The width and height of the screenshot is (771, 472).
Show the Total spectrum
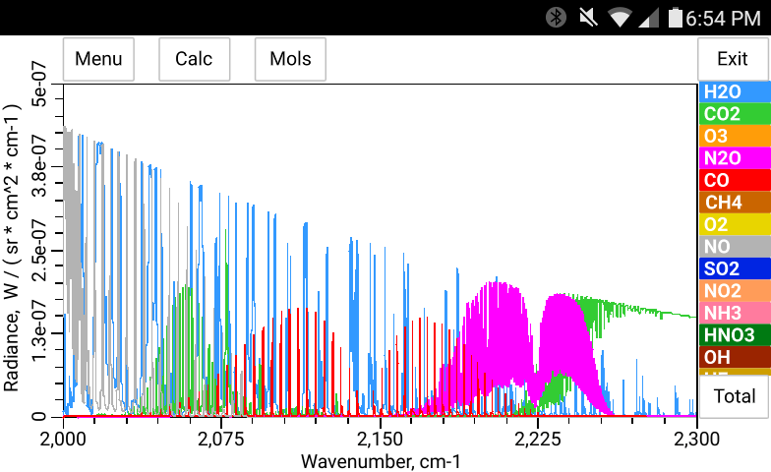pyautogui.click(x=734, y=396)
